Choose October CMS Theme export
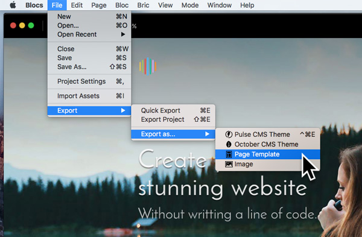Screen dimensions: 362x237 click(268, 144)
